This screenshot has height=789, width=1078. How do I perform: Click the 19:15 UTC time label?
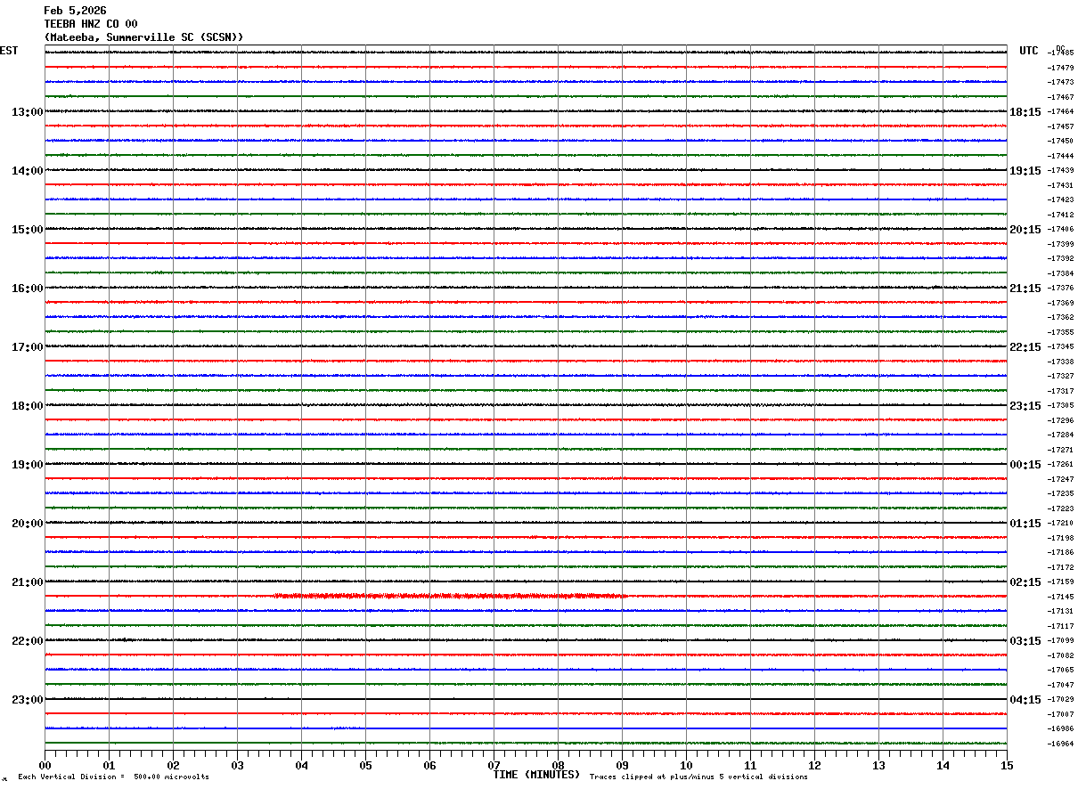point(1025,171)
